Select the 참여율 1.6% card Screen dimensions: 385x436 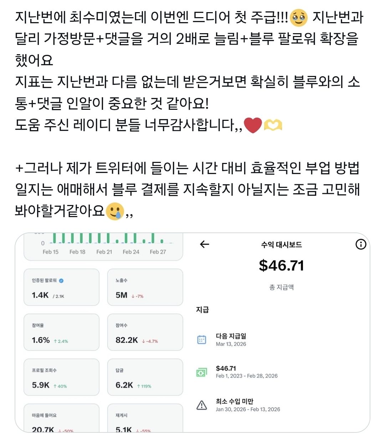pos(61,332)
